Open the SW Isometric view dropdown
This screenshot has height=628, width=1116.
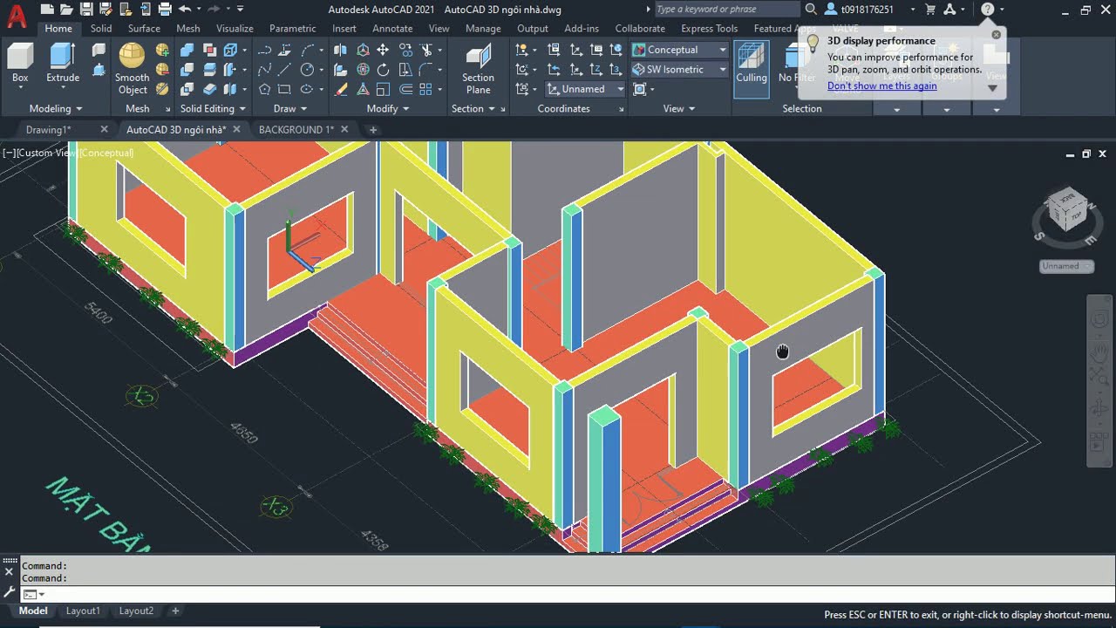(679, 70)
